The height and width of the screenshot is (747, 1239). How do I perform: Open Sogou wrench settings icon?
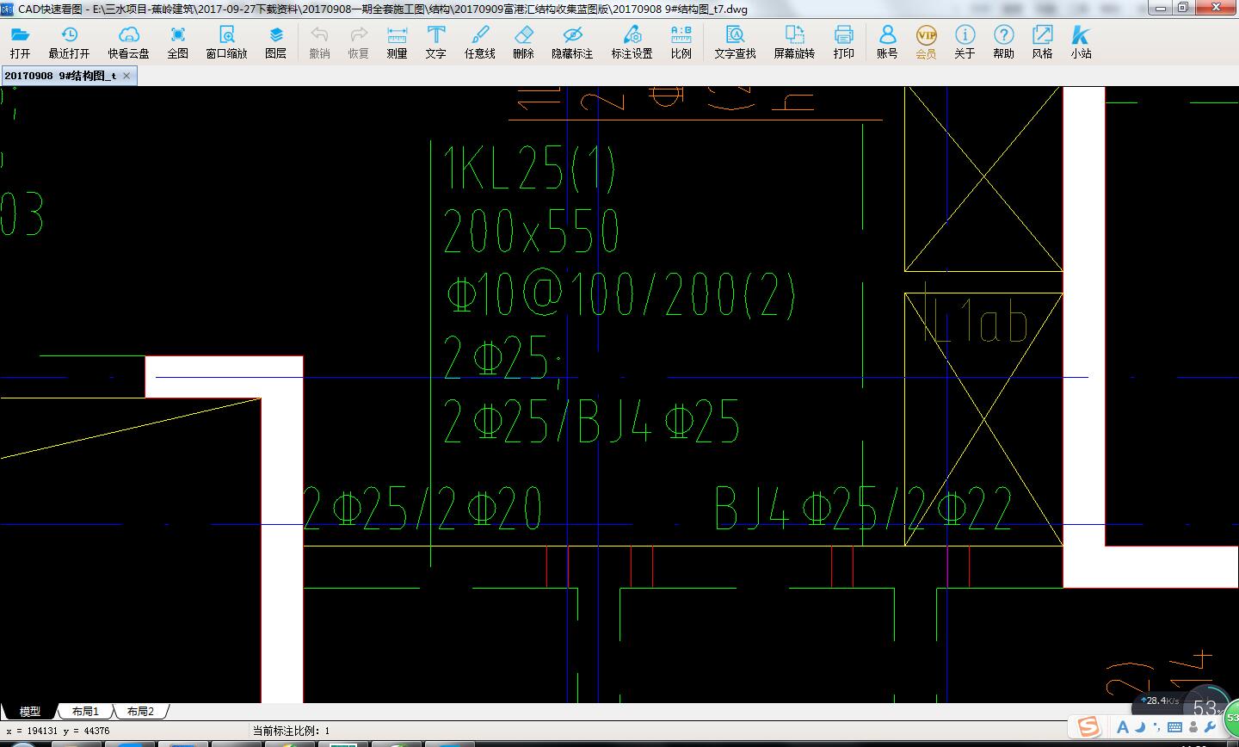1211,727
